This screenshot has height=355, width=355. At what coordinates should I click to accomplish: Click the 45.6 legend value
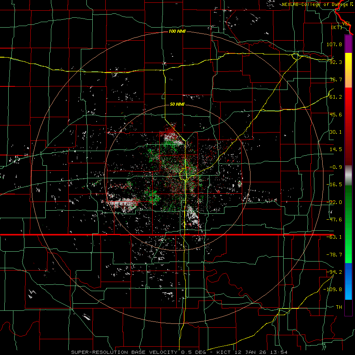coord(336,114)
